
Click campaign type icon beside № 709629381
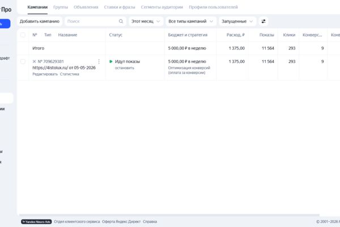click(x=34, y=61)
